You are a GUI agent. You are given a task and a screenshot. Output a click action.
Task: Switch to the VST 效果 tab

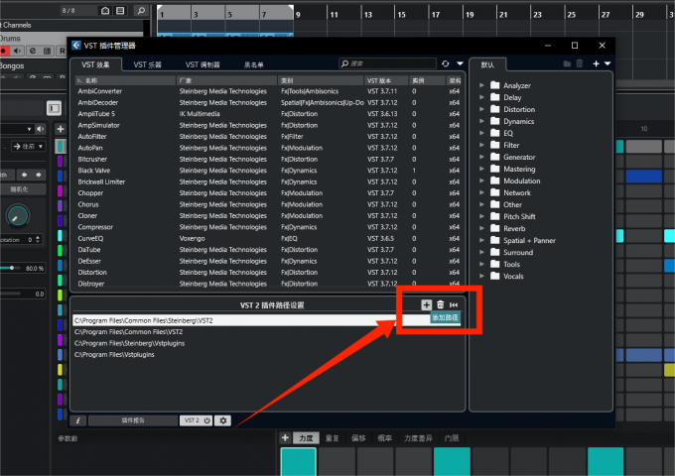click(95, 64)
